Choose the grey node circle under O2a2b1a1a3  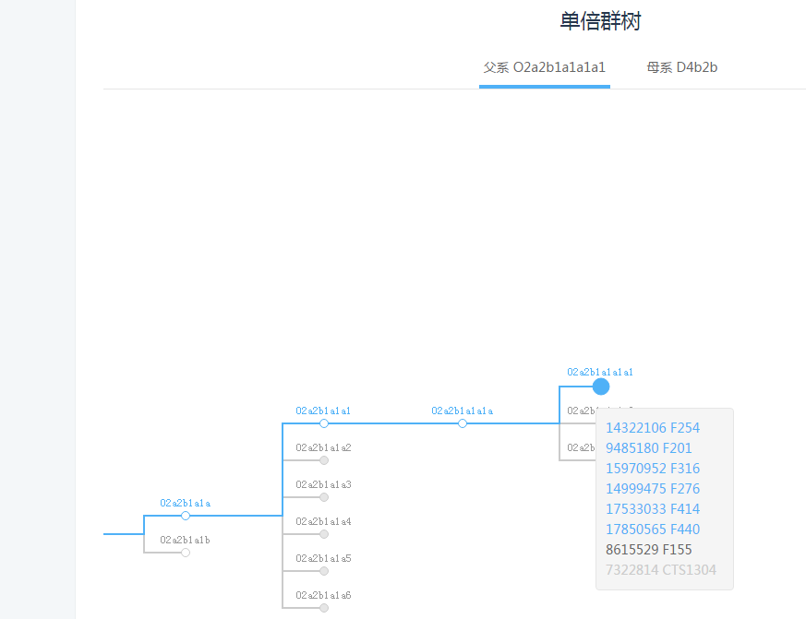point(324,497)
